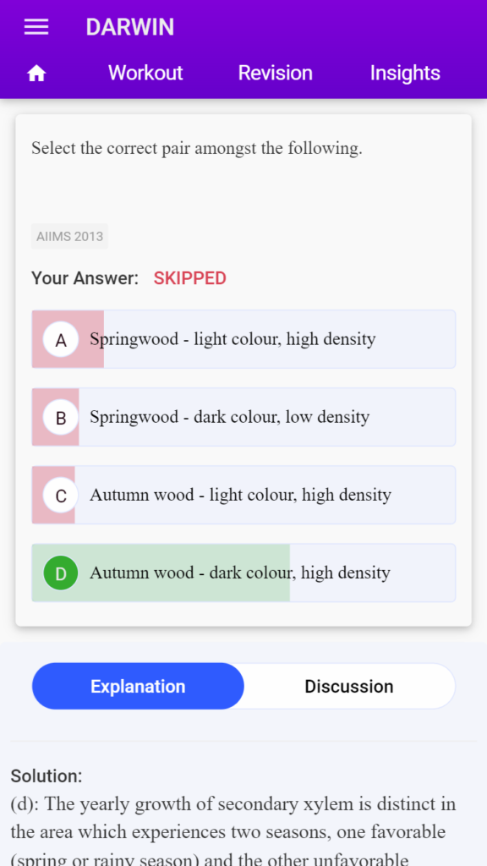487x866 pixels.
Task: Click the SKIPPED answer status
Action: click(x=190, y=278)
